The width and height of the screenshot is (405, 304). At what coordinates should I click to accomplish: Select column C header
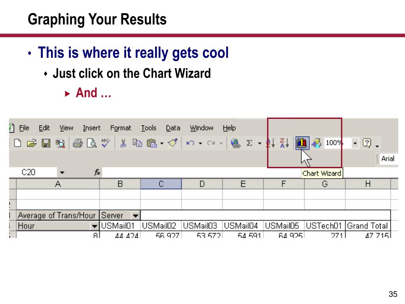pos(161,184)
